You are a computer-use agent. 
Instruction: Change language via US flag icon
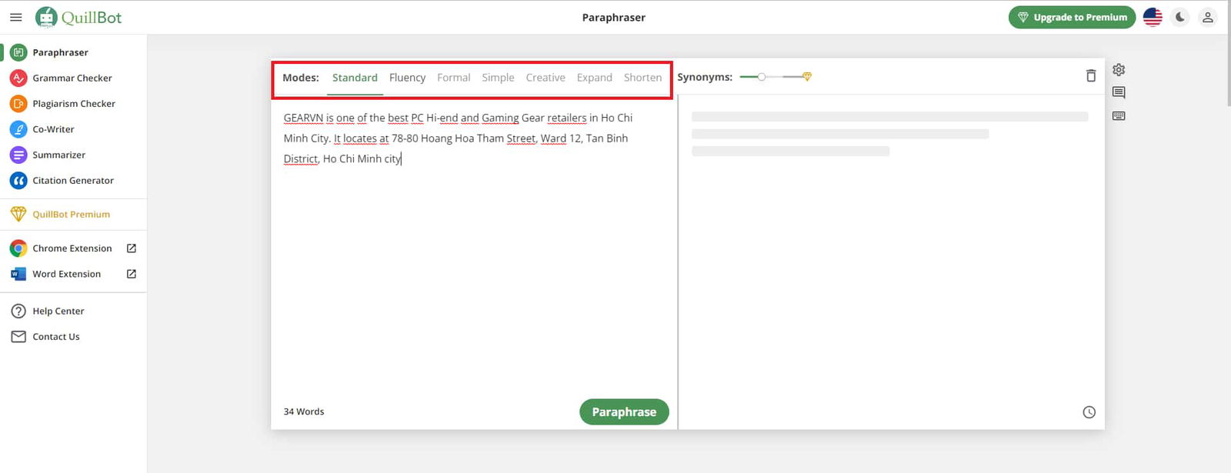[x=1153, y=17]
